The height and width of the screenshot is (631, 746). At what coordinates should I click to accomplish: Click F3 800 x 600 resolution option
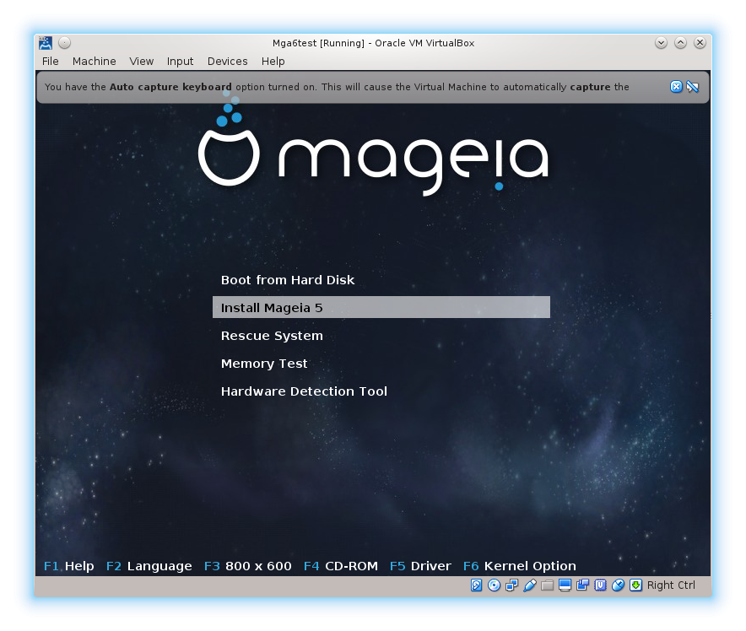(248, 566)
